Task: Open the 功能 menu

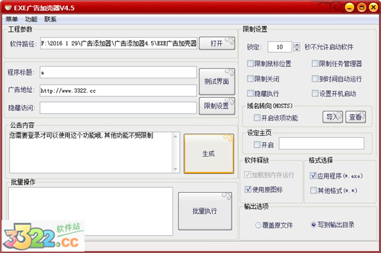Action: [31, 19]
